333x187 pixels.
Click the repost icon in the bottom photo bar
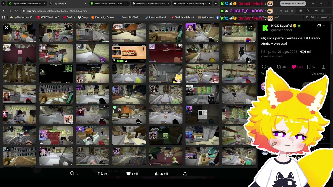coord(100,173)
